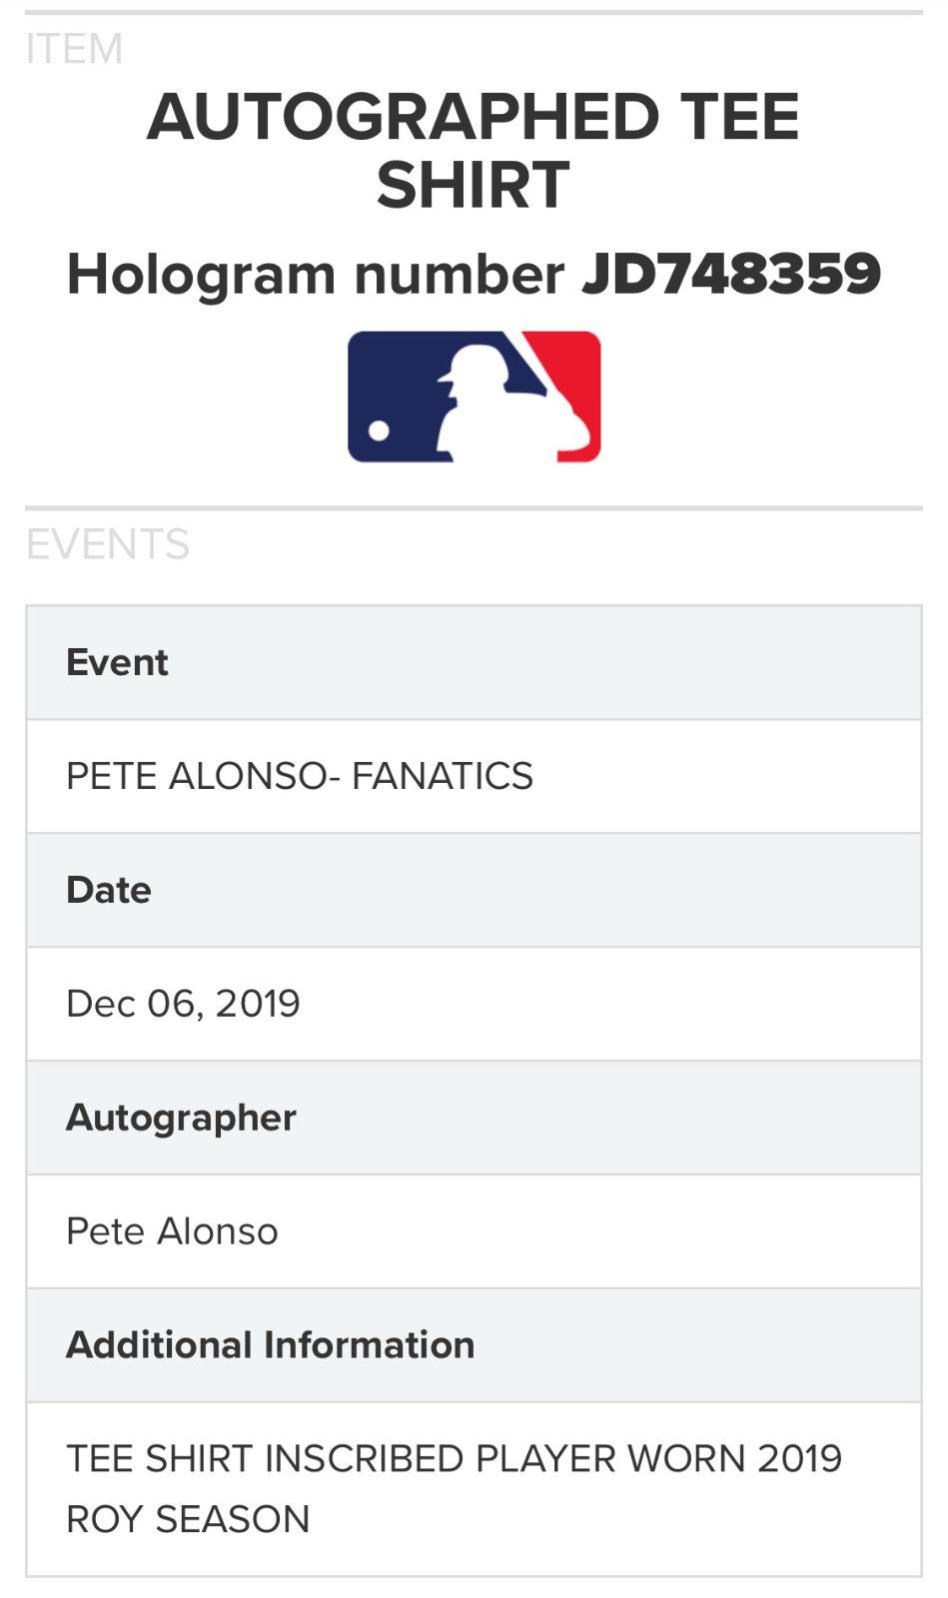Select the Autographer header row

[474, 1118]
